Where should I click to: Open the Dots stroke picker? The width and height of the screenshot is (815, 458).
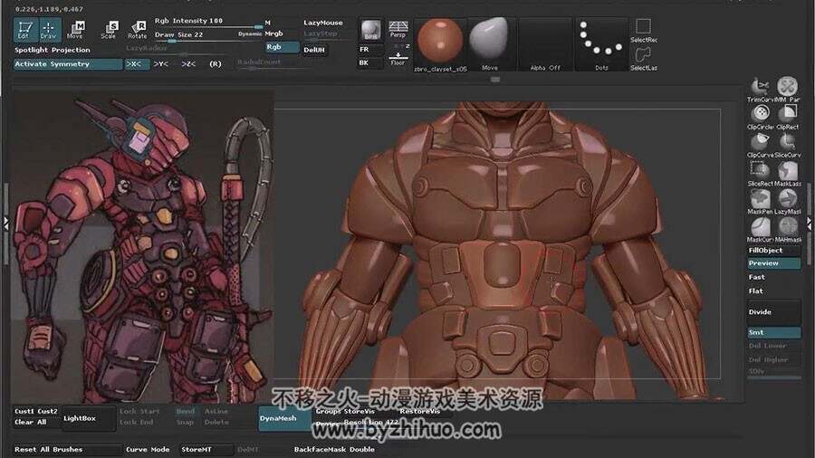601,44
